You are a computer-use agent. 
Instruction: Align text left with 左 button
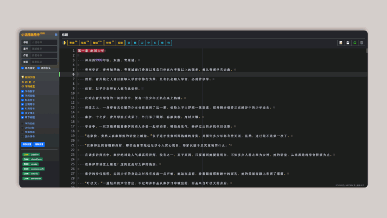point(142,43)
